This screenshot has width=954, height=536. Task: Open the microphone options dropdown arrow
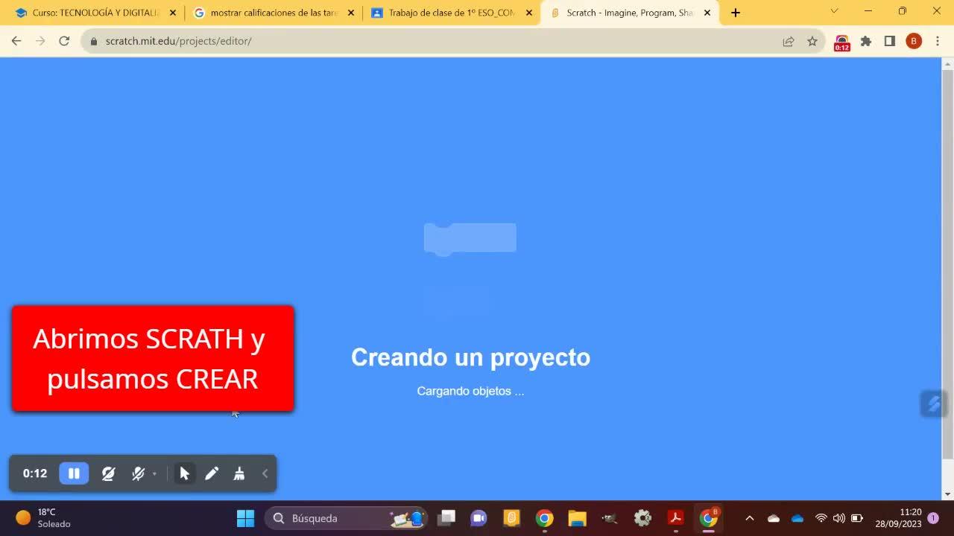[x=155, y=473]
